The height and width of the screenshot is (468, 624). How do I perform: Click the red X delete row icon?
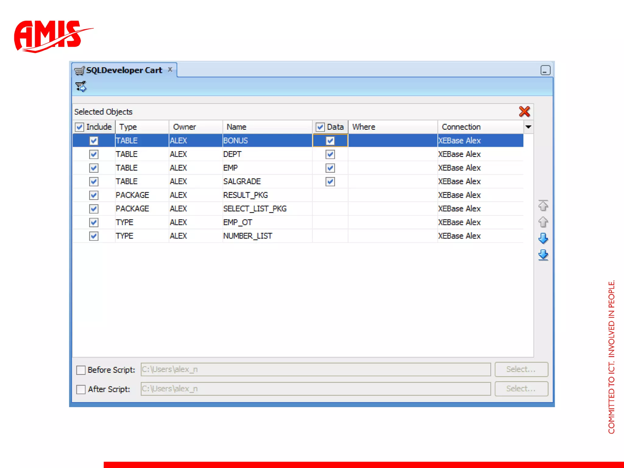pyautogui.click(x=524, y=112)
